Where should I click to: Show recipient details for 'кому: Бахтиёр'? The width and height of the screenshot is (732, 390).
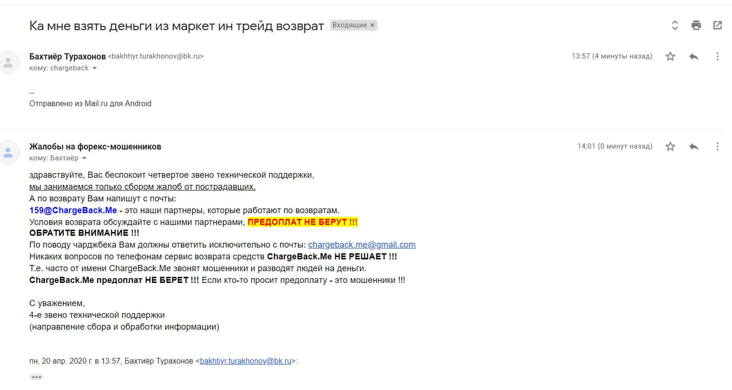85,158
